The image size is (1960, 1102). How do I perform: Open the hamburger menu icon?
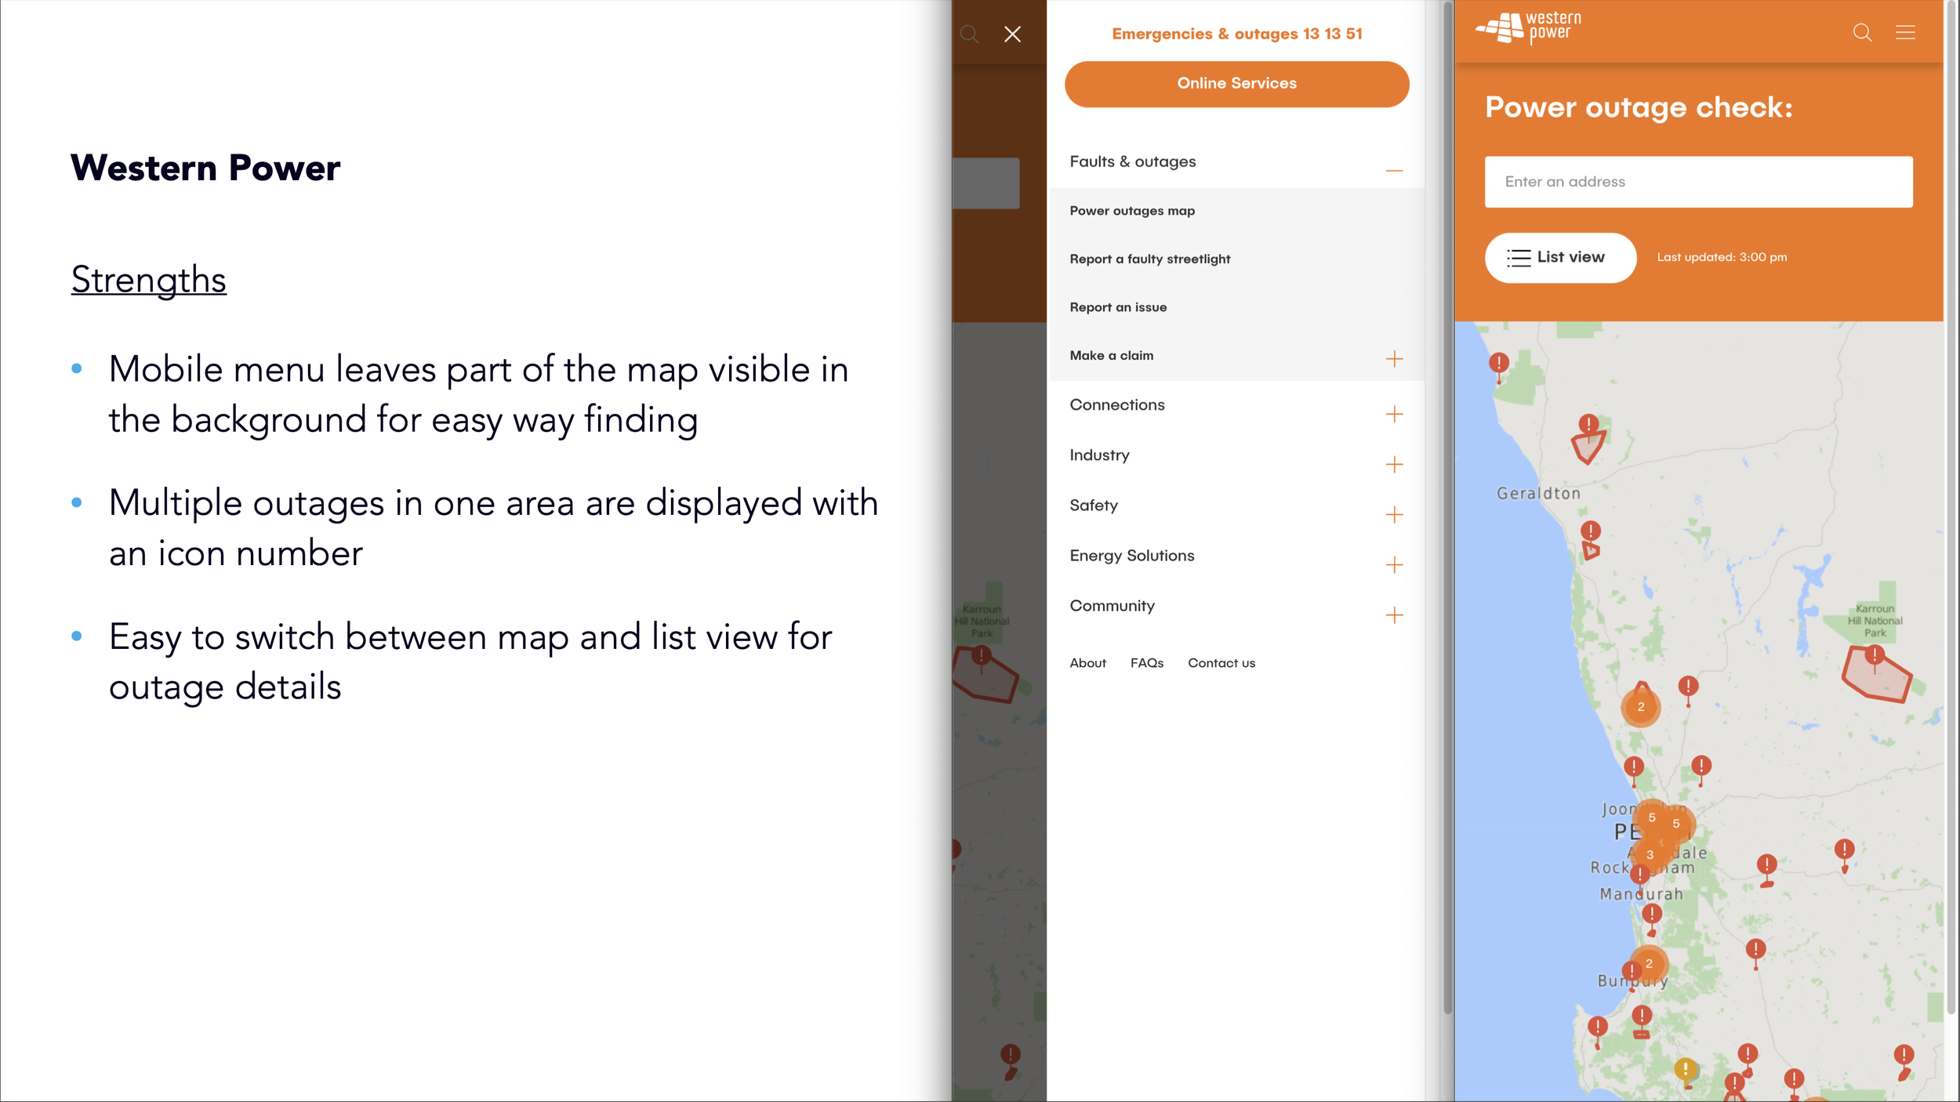(1905, 33)
